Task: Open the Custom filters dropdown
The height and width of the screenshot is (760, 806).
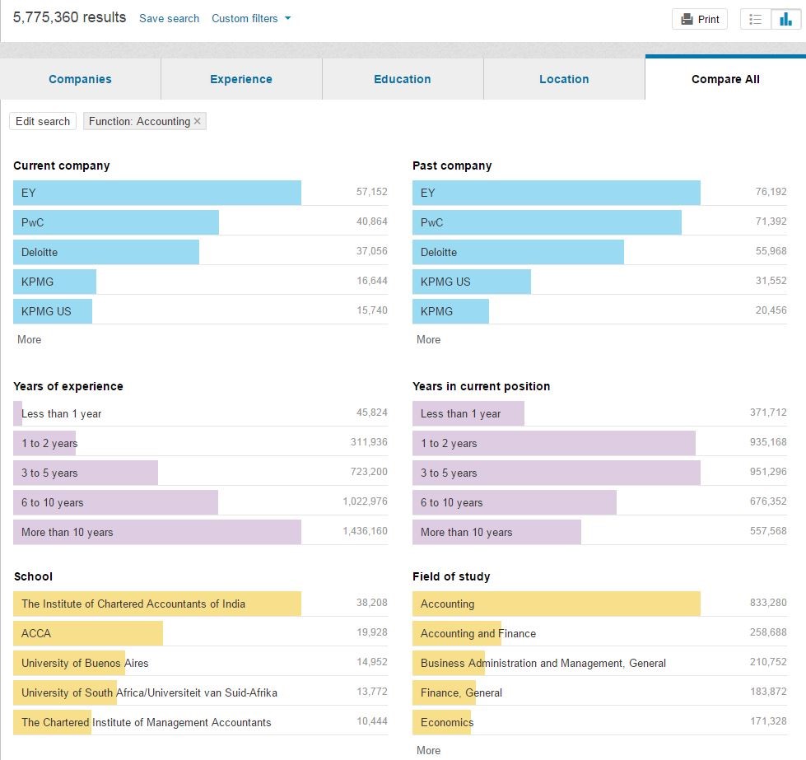Action: click(x=251, y=18)
